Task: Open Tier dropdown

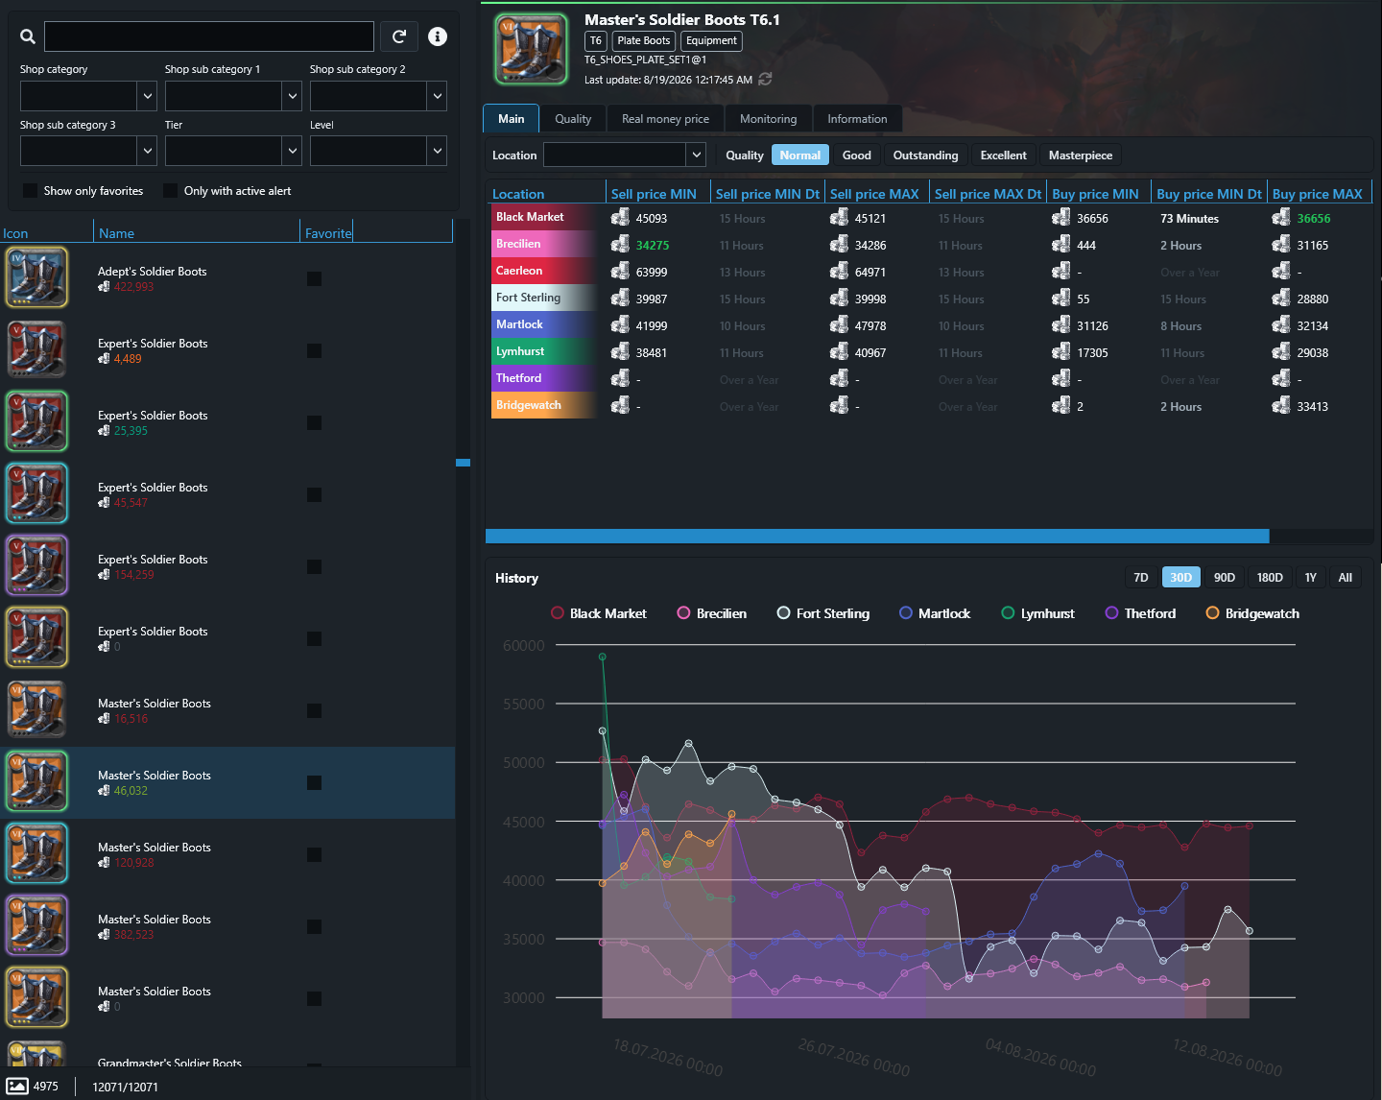Action: (233, 151)
